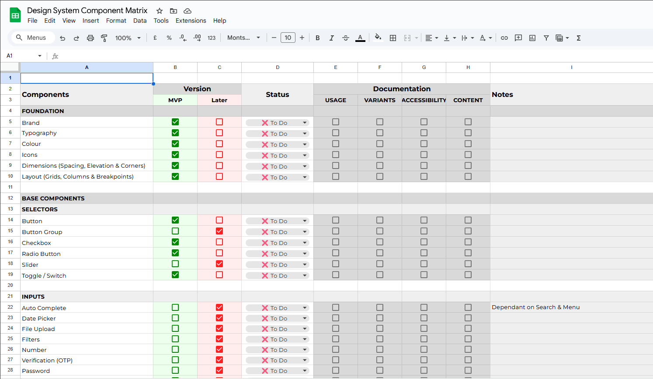Increase decimal places icon

coord(197,38)
